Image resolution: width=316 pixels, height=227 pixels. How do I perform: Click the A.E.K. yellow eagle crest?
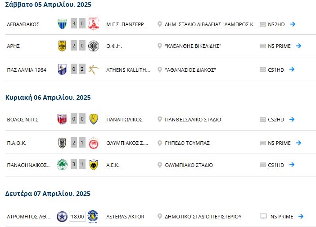point(94,165)
